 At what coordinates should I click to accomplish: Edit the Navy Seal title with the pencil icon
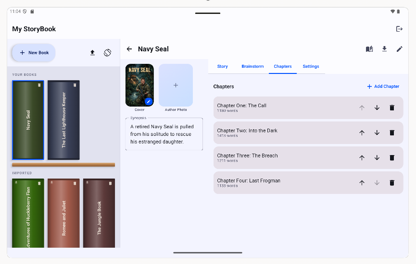(399, 49)
